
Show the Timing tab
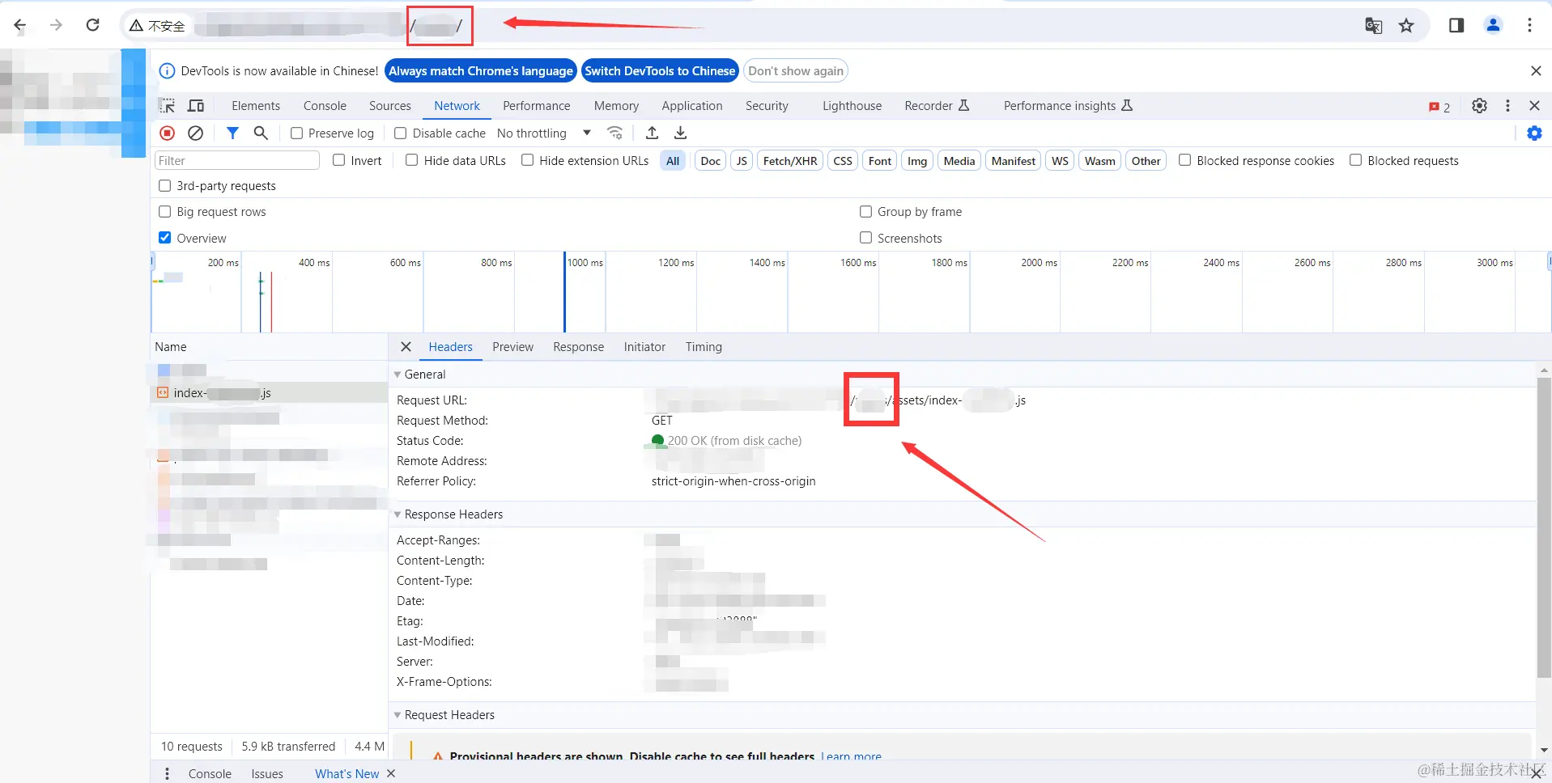[x=704, y=347]
